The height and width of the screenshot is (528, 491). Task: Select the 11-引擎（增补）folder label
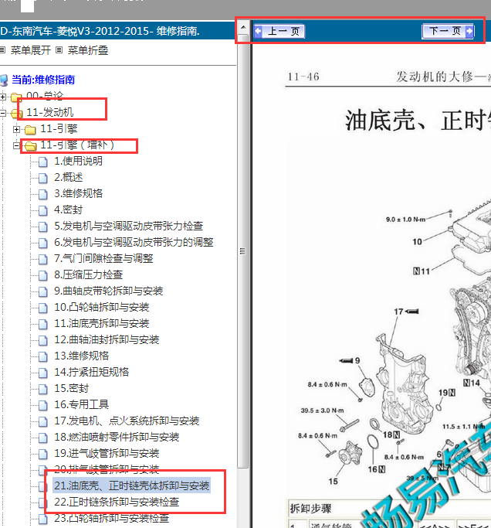pos(77,145)
